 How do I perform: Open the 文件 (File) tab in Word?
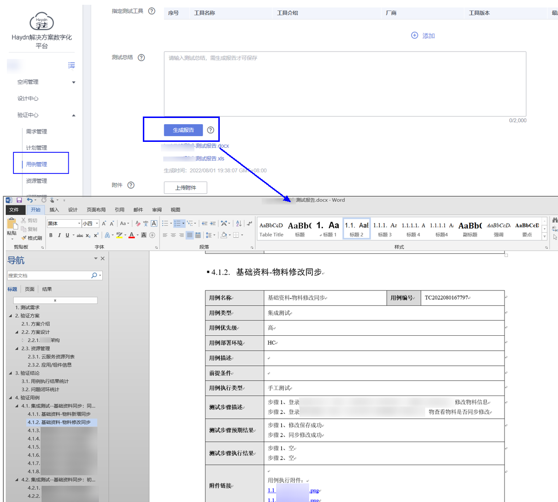(x=14, y=210)
